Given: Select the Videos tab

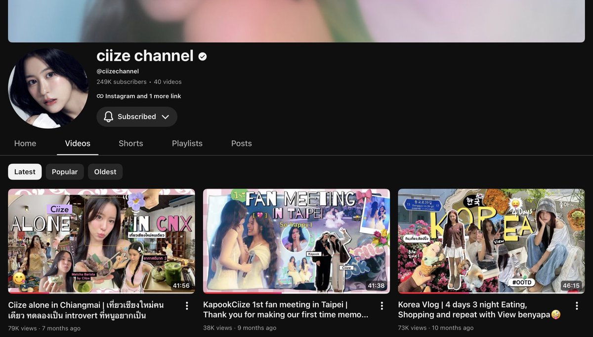Looking at the screenshot, I should pos(78,144).
